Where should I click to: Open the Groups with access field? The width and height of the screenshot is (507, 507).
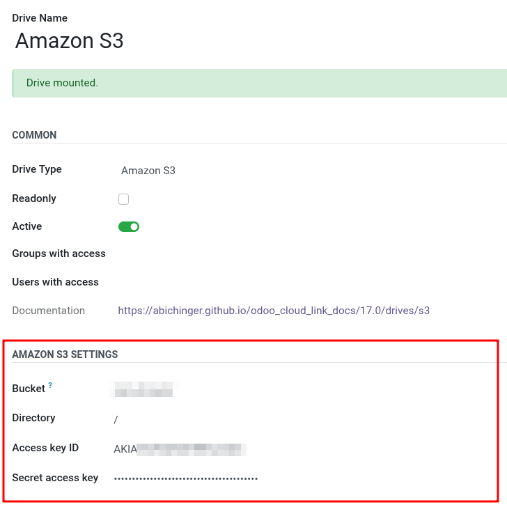pos(279,254)
